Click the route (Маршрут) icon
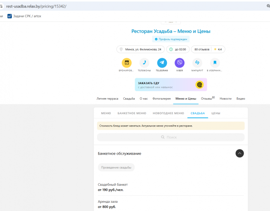 coord(197,63)
